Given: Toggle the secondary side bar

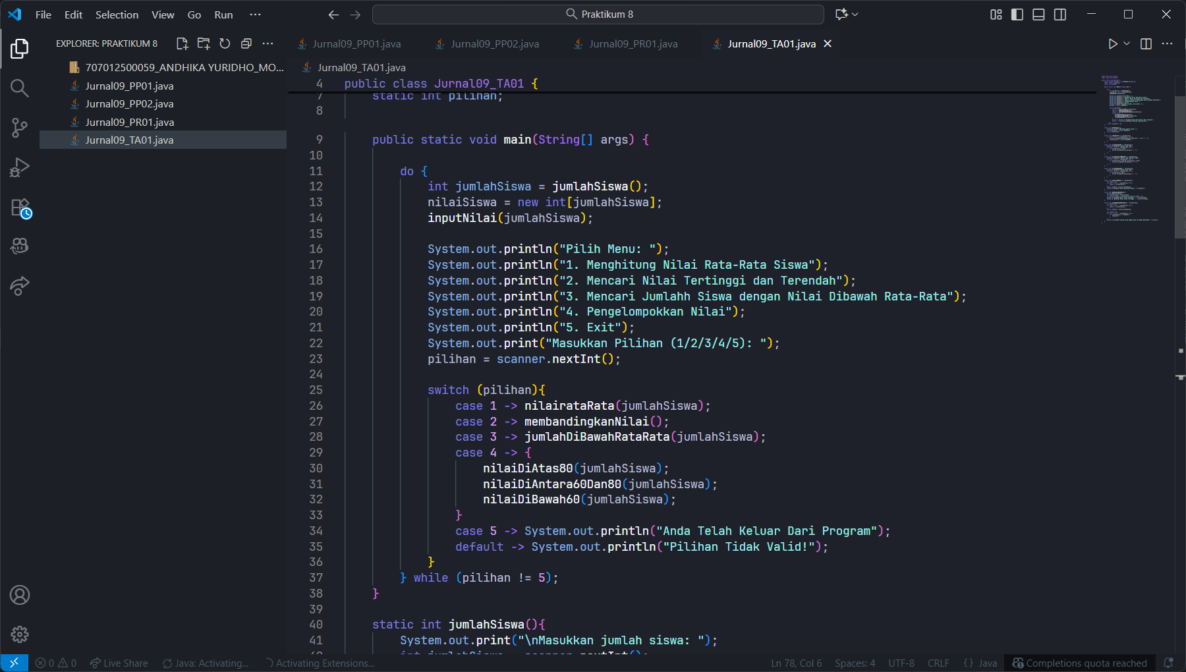Looking at the screenshot, I should tap(1060, 14).
